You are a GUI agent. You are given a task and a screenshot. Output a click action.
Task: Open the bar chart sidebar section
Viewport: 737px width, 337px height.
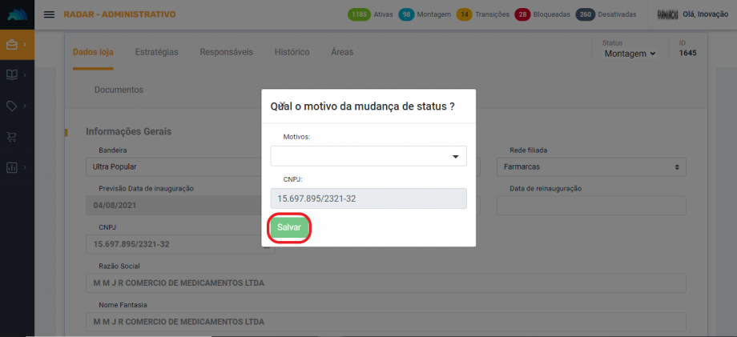pyautogui.click(x=12, y=167)
